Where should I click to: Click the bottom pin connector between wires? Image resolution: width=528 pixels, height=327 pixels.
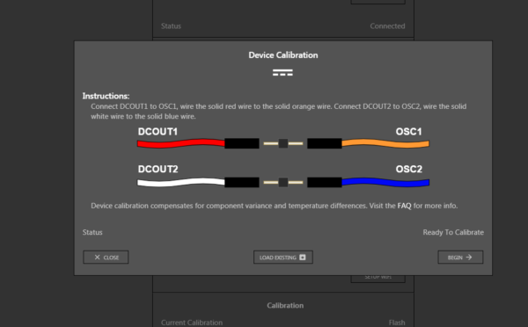(283, 182)
